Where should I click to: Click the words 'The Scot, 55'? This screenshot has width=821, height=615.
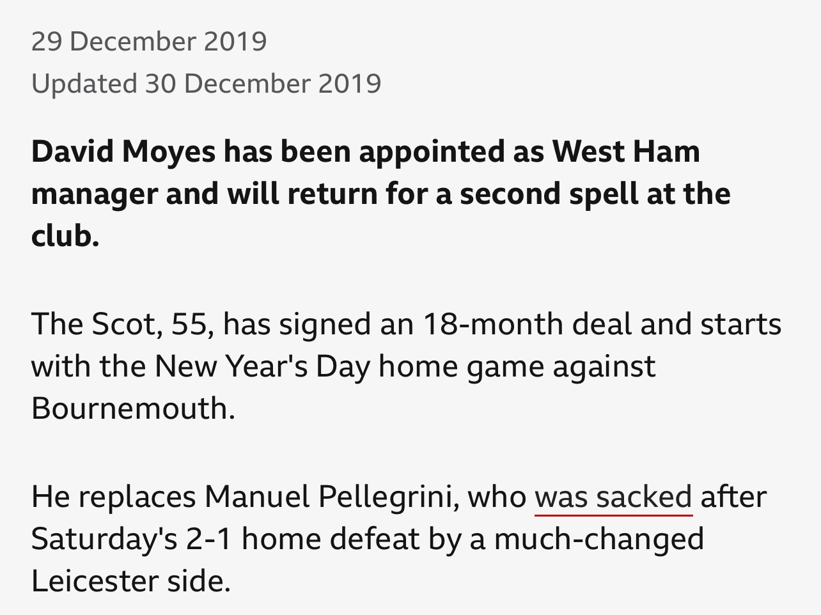[x=121, y=324]
